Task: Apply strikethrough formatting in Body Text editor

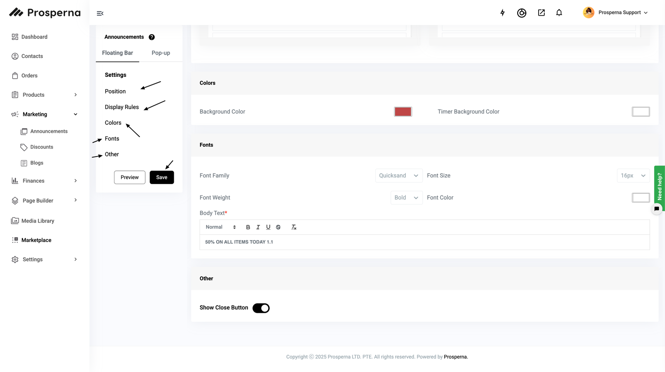Action: pyautogui.click(x=278, y=227)
